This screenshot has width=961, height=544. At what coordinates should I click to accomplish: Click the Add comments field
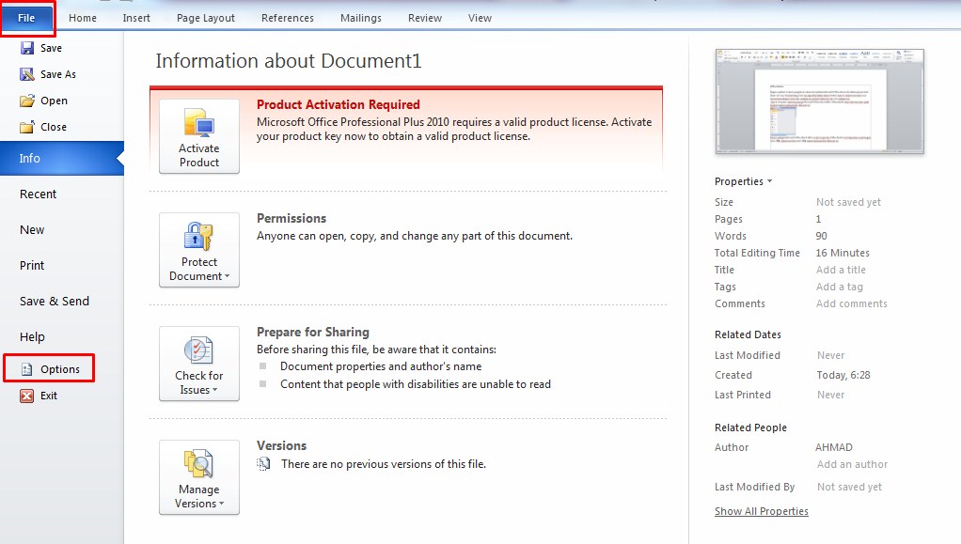click(x=851, y=303)
